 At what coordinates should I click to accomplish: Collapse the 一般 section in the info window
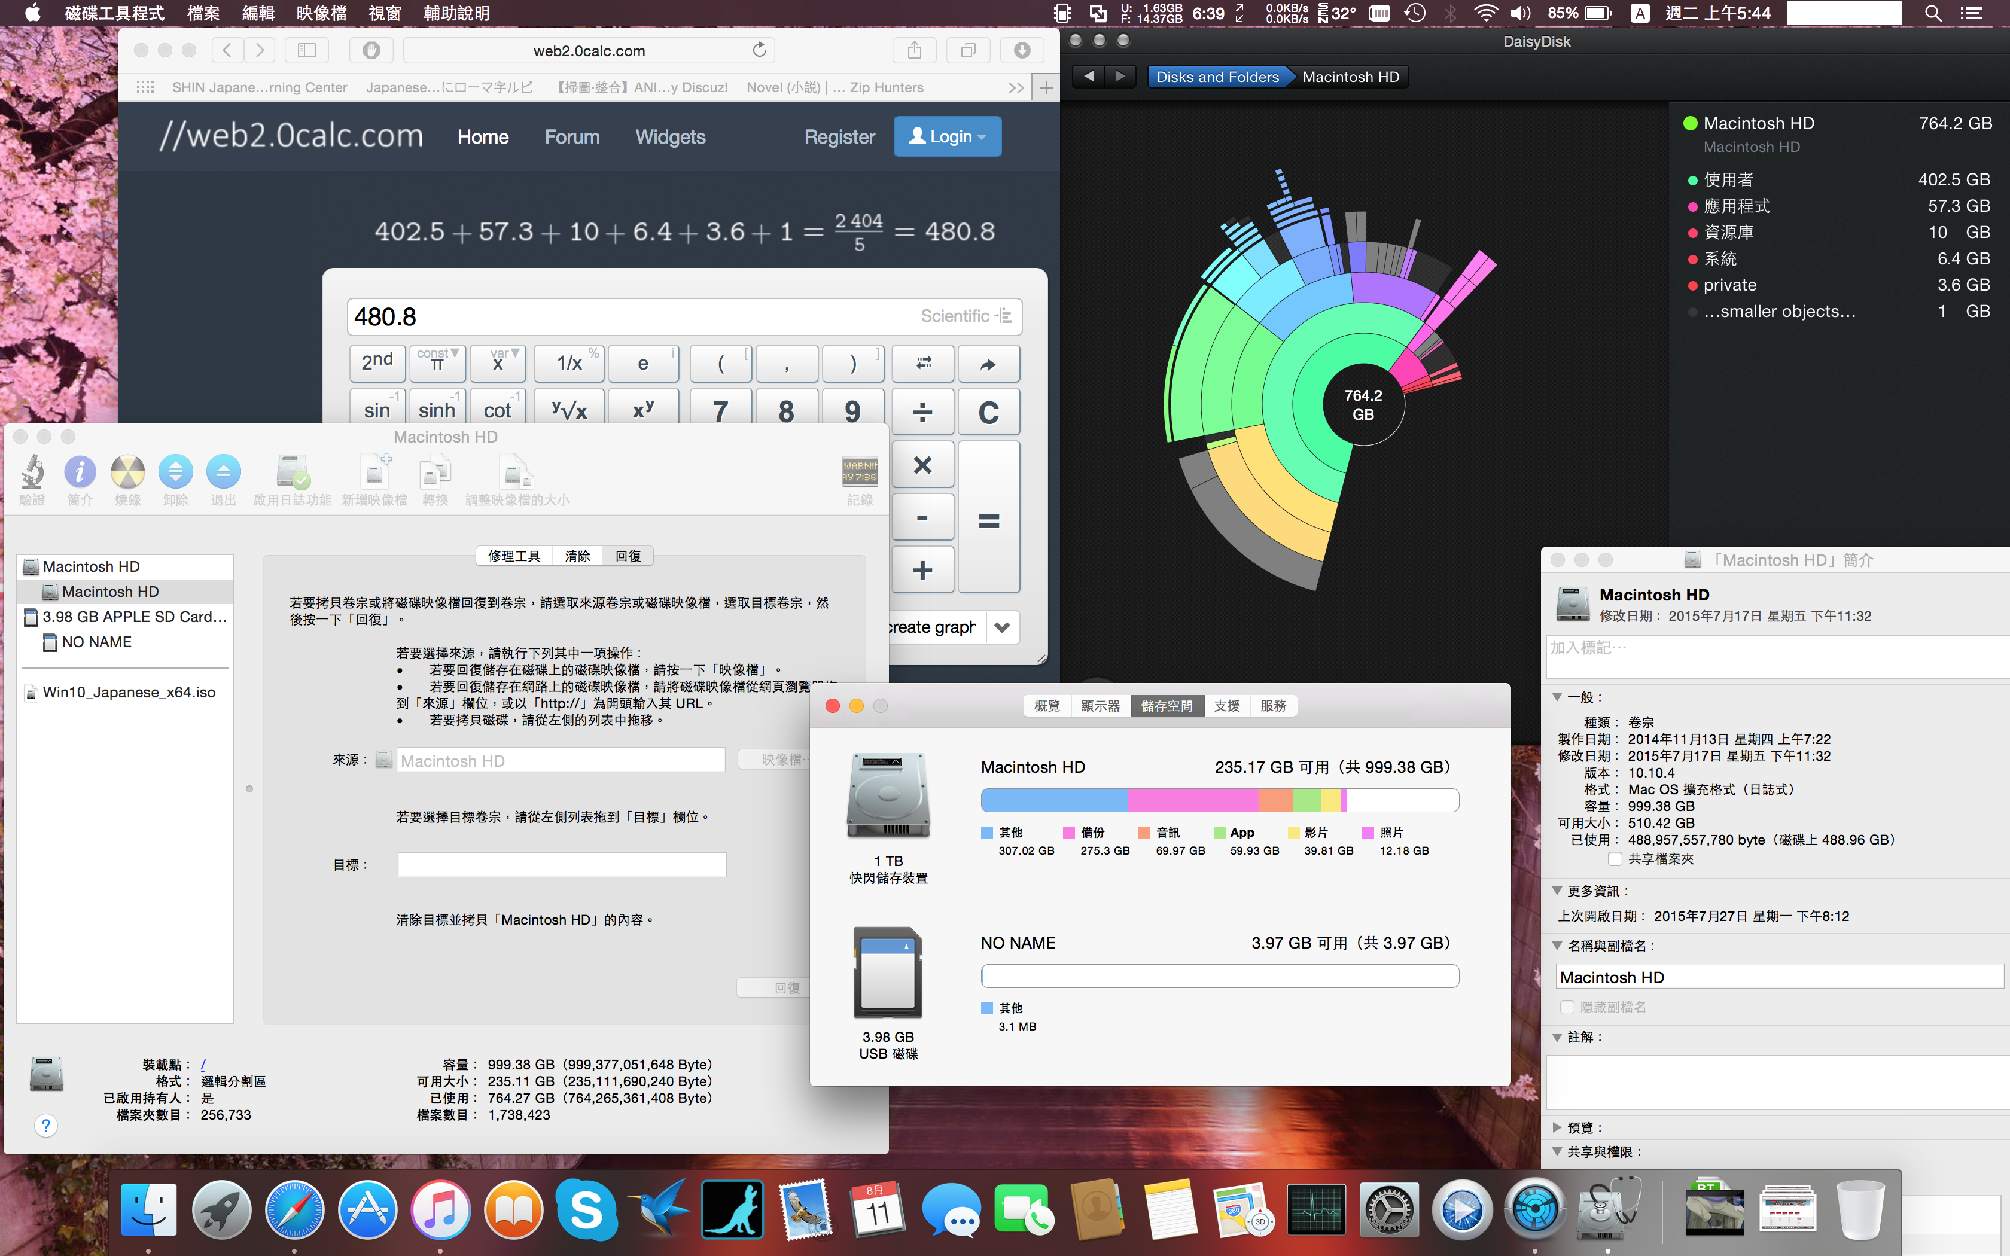click(1557, 697)
